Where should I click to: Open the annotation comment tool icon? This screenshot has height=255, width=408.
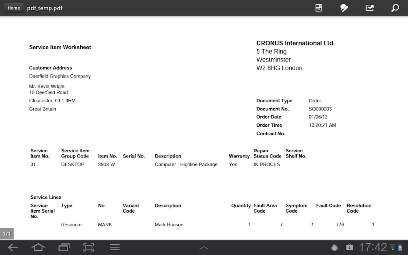[x=344, y=8]
